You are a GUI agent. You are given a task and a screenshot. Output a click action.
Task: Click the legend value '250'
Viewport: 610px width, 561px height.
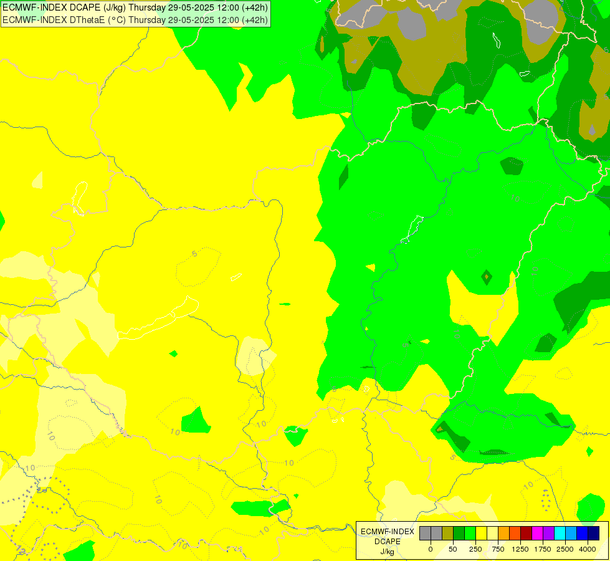475,549
